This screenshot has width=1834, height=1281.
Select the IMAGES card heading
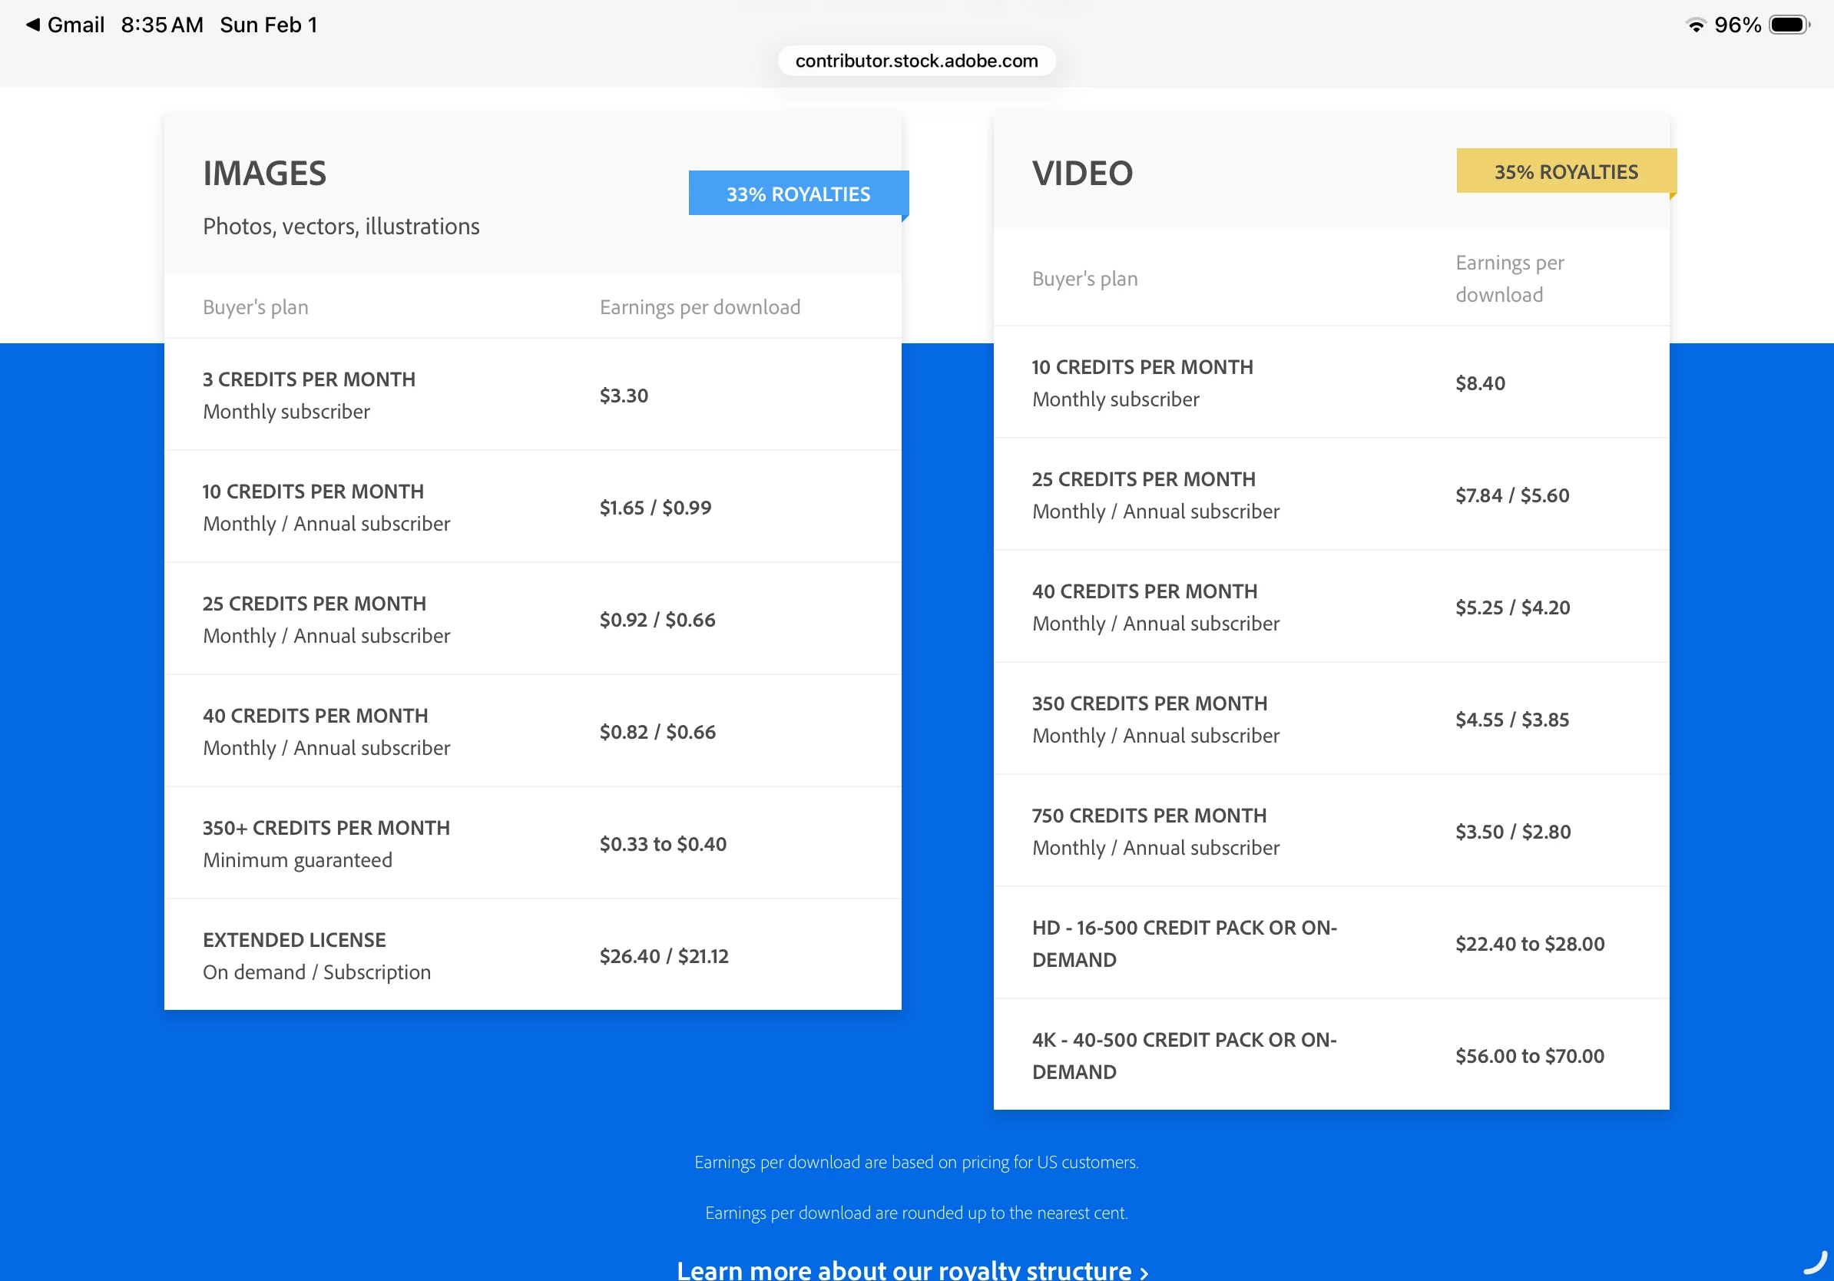(264, 174)
